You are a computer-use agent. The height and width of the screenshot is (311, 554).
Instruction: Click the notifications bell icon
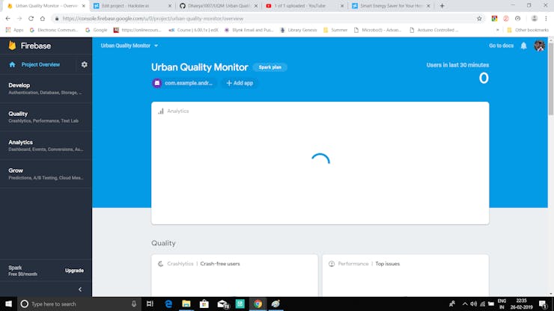(523, 46)
